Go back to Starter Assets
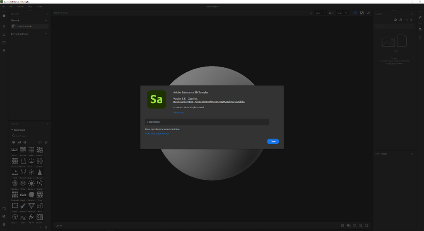 [x=18, y=130]
